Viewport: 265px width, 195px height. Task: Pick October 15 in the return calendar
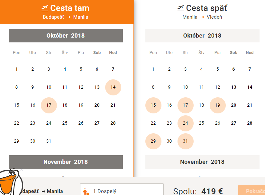pos(153,105)
